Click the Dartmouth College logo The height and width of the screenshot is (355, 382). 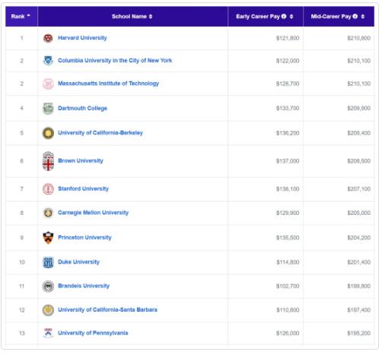click(x=48, y=108)
